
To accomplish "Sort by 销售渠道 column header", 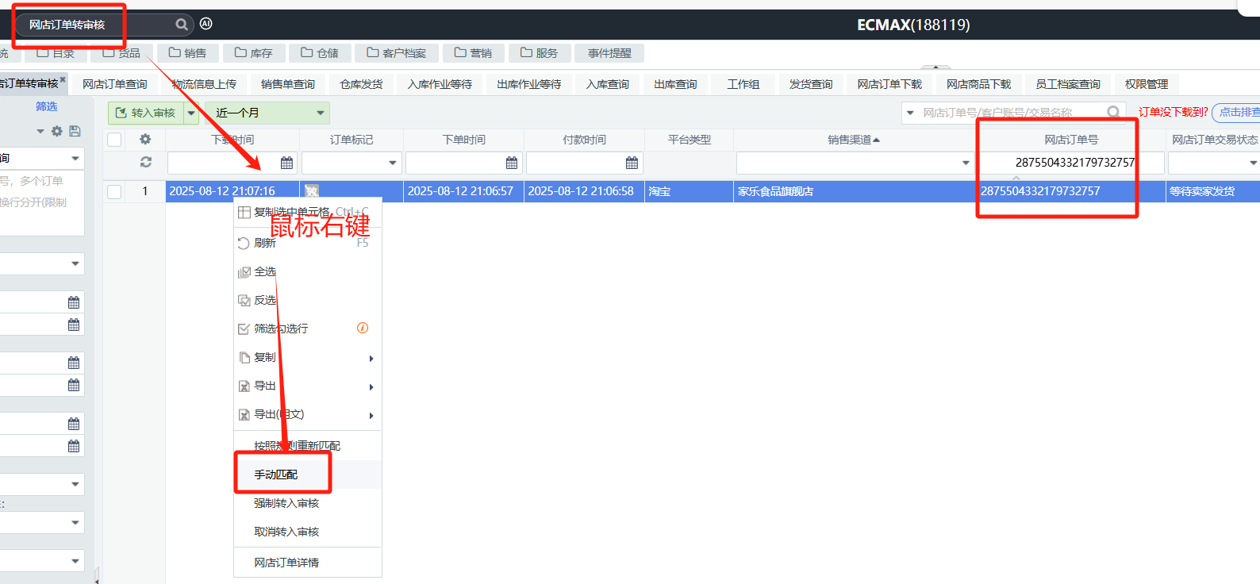I will [854, 140].
